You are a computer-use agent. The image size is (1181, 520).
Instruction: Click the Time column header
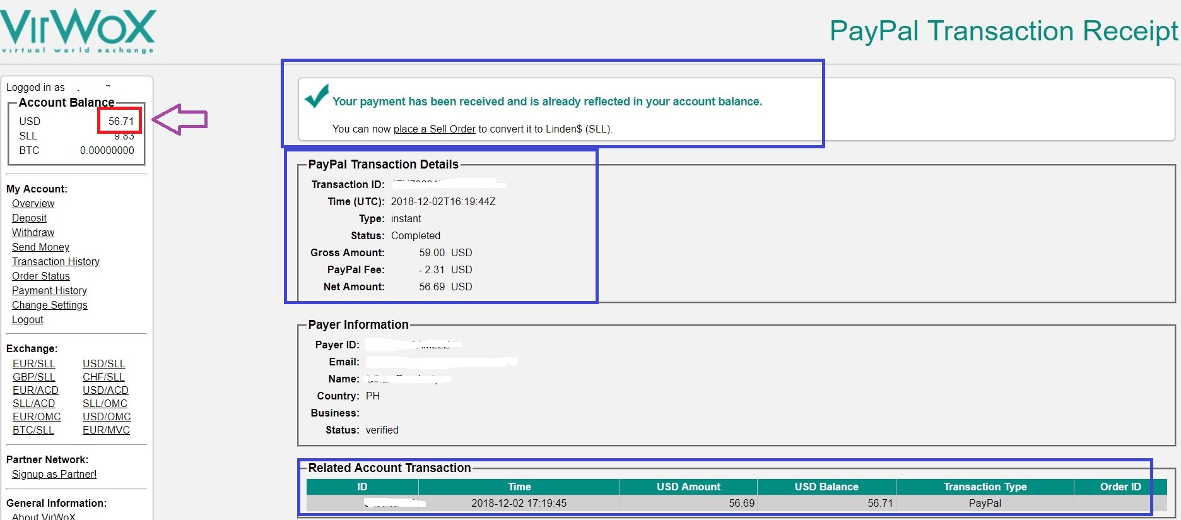[519, 487]
